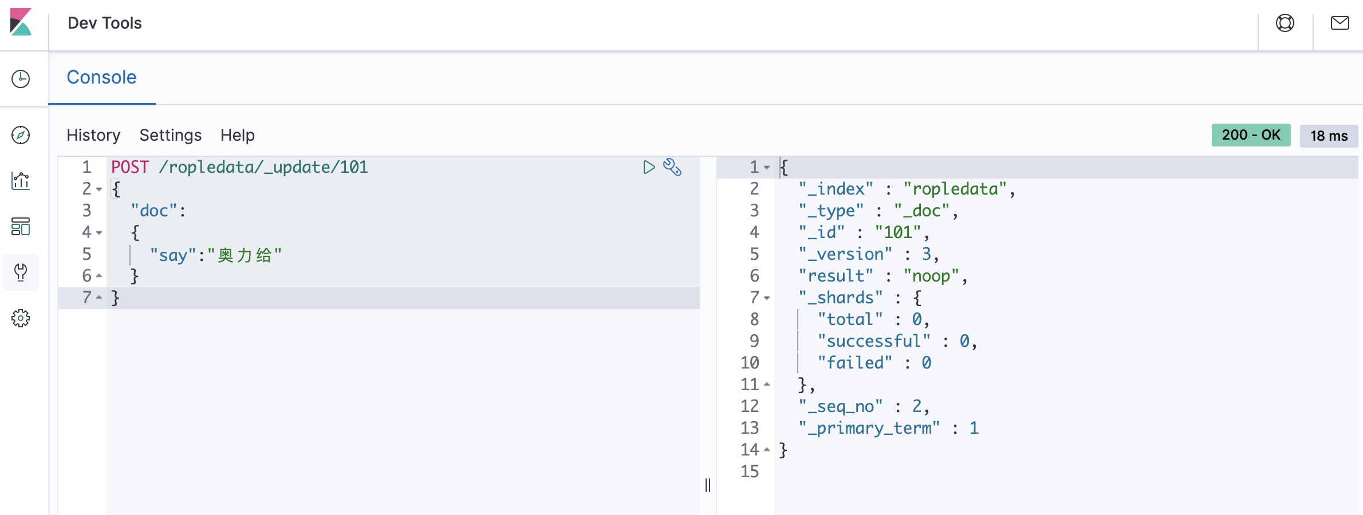Open the Settings menu

coord(170,135)
